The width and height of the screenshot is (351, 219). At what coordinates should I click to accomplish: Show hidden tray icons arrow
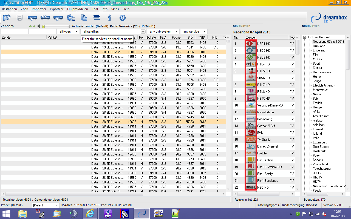pyautogui.click(x=291, y=214)
